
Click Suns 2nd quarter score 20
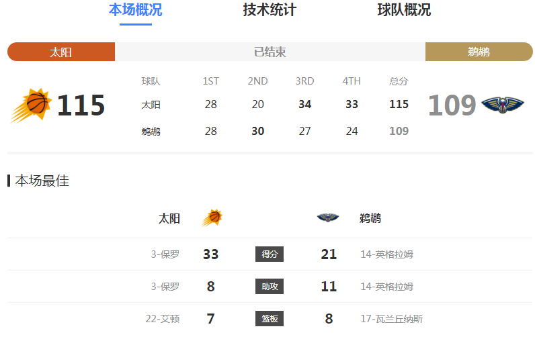click(x=258, y=104)
